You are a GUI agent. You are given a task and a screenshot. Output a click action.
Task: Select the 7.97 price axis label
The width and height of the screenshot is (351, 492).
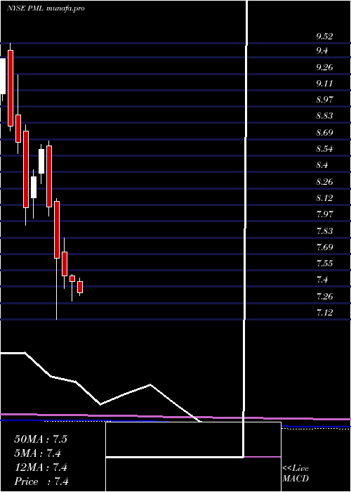pos(324,214)
